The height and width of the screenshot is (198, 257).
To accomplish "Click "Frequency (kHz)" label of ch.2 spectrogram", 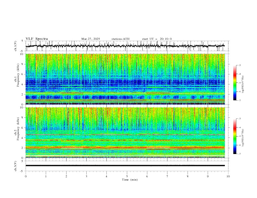I will 18,129.
